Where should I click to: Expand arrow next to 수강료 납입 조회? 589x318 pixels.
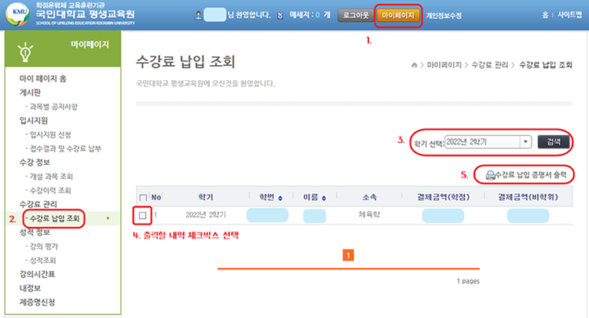107,217
